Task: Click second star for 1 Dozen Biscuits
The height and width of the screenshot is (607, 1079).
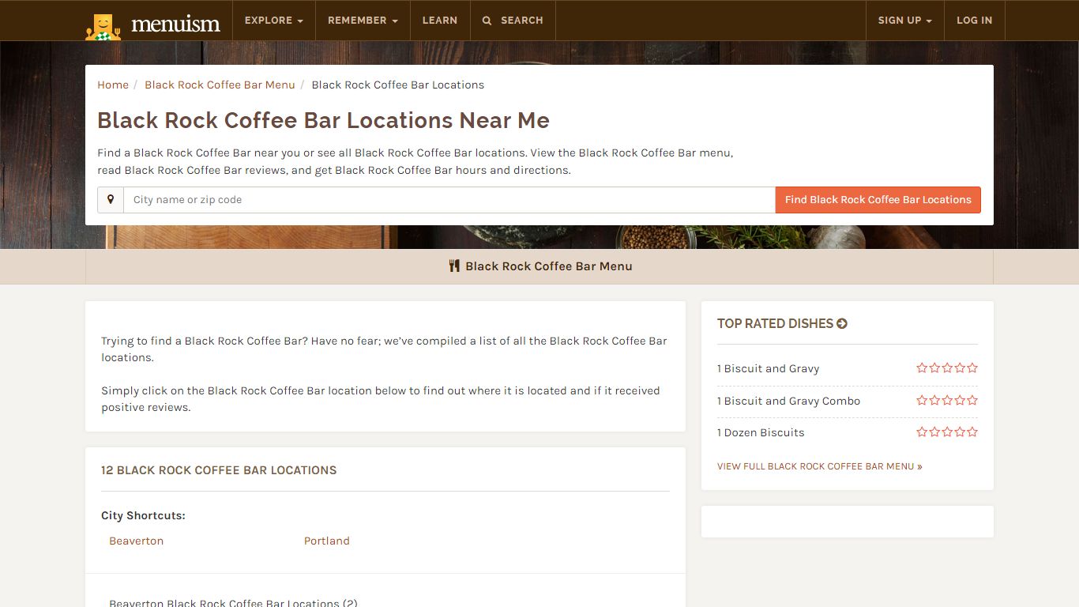Action: click(x=934, y=432)
